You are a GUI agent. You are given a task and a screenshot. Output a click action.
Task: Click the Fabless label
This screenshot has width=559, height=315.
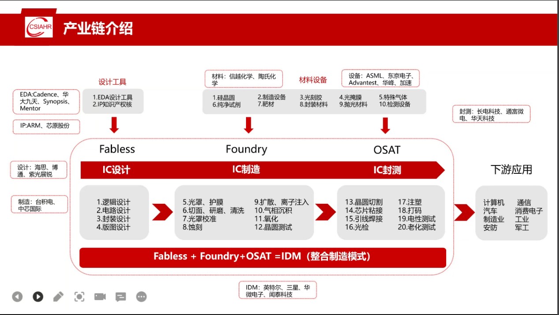117,149
